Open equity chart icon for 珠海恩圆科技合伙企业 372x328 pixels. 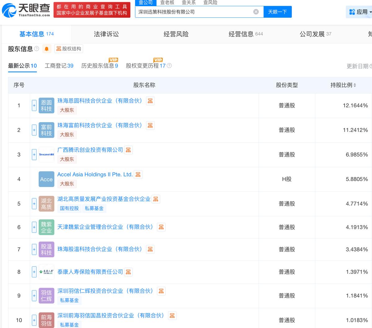tap(150, 101)
